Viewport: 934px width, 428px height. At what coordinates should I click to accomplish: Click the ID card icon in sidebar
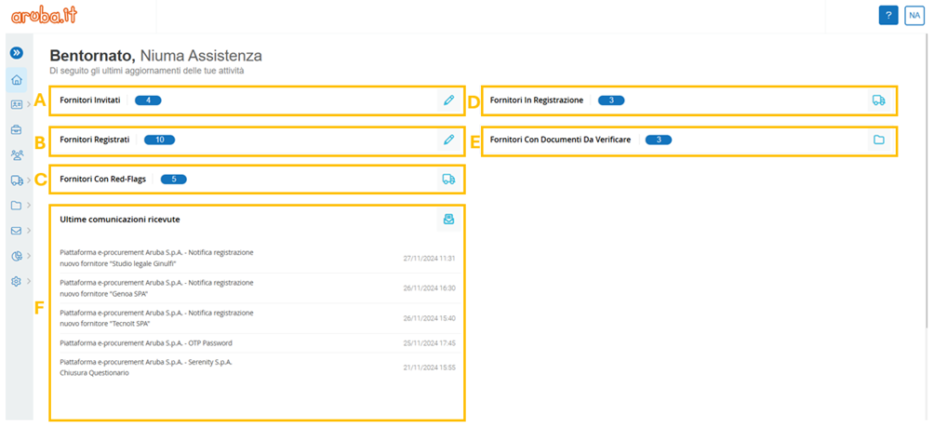[x=17, y=104]
